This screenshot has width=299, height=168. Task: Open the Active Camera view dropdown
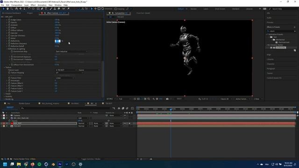[x=242, y=99]
